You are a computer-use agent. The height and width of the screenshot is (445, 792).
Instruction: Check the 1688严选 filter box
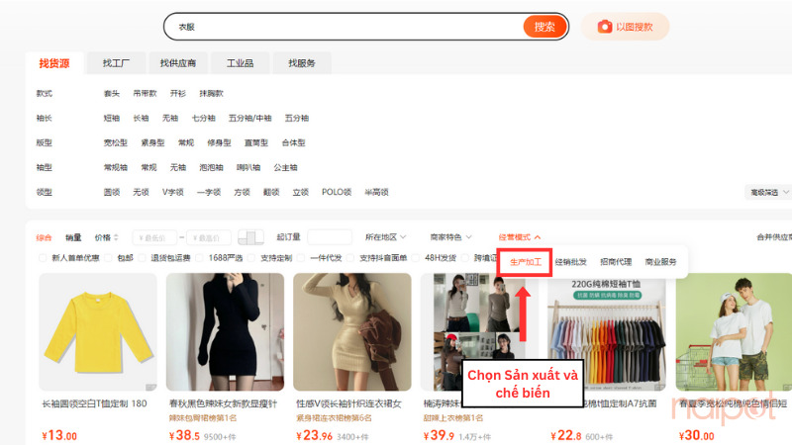(x=201, y=259)
